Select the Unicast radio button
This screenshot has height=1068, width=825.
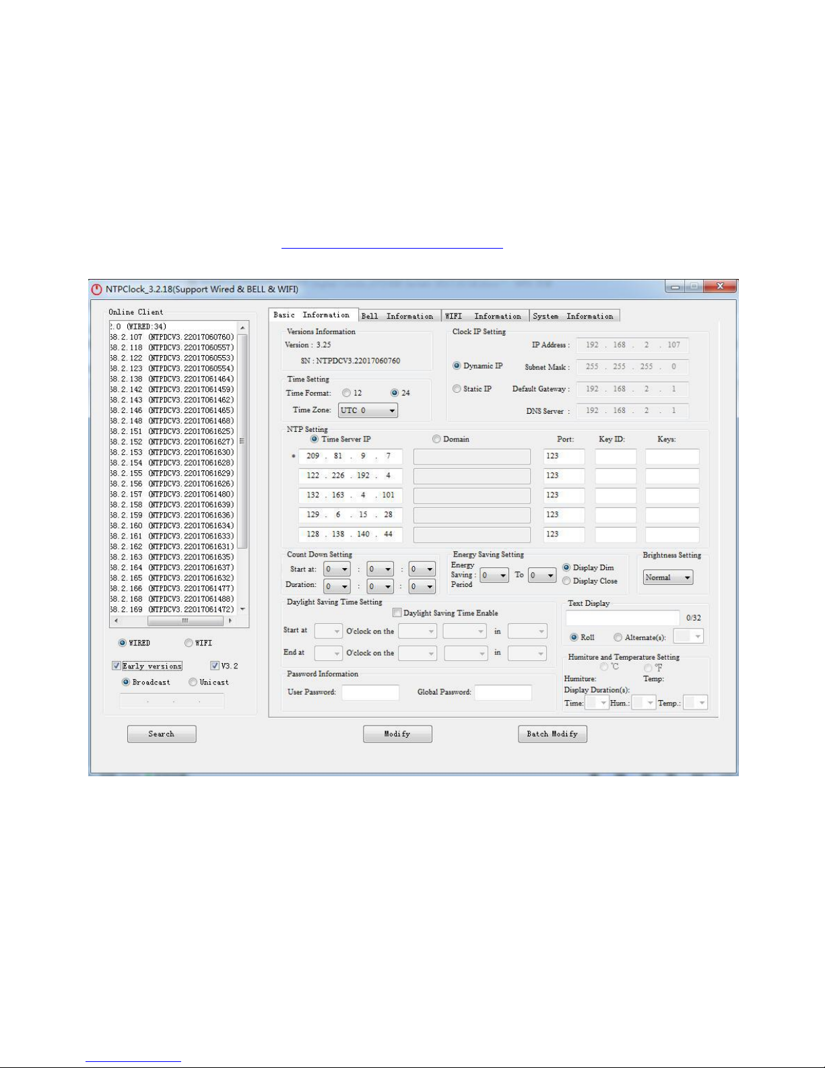click(x=193, y=682)
